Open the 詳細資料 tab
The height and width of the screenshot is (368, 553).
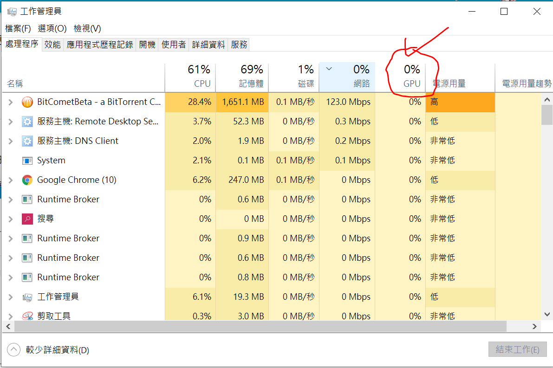coord(208,45)
